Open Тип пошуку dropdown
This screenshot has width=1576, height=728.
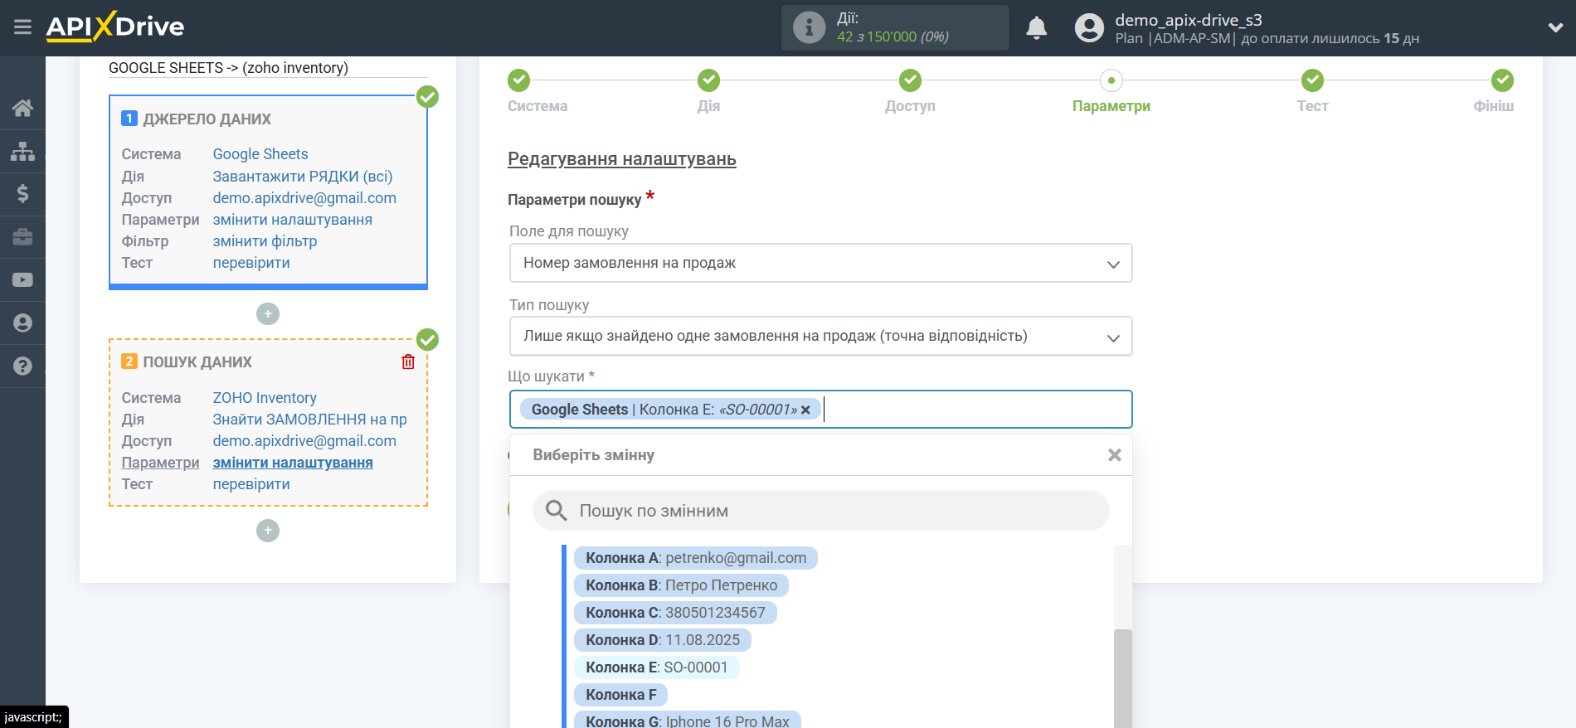[x=821, y=336]
